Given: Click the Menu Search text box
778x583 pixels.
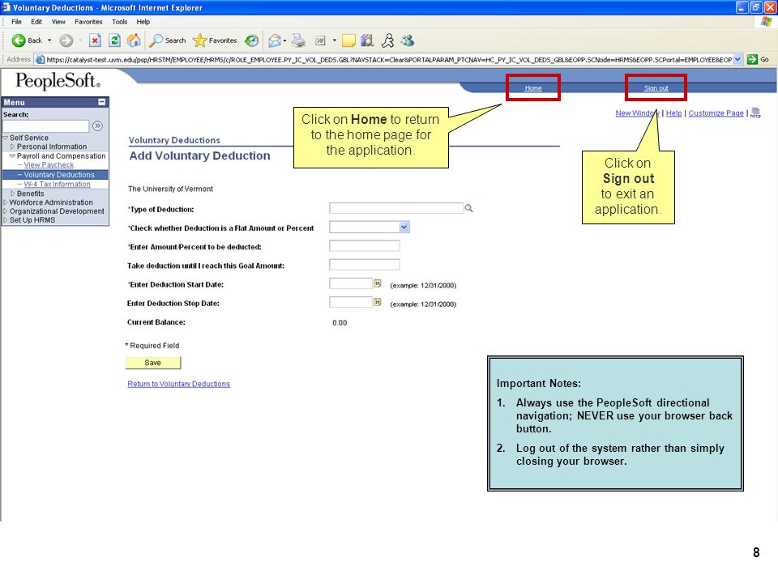Looking at the screenshot, I should [x=46, y=126].
